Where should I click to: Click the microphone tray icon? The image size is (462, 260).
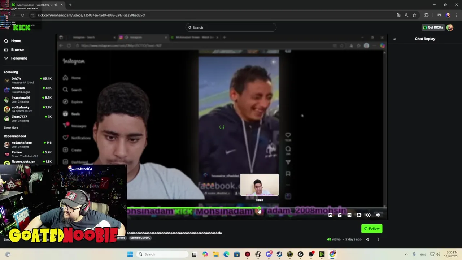[x=414, y=254]
